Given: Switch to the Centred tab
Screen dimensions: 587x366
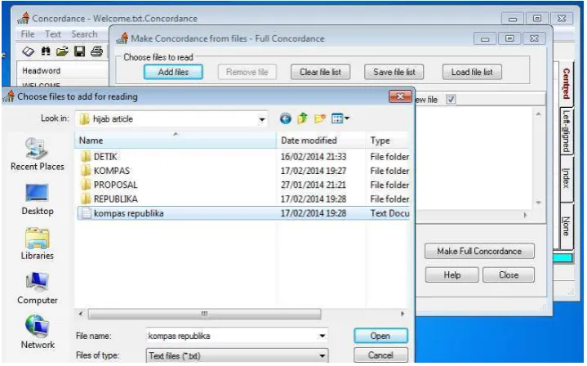Looking at the screenshot, I should [x=566, y=83].
